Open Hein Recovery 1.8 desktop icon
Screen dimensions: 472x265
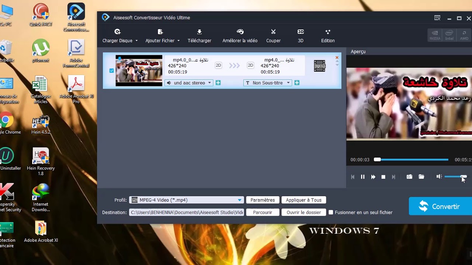click(41, 162)
